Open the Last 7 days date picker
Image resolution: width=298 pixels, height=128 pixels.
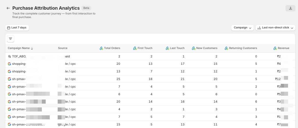pyautogui.click(x=17, y=28)
